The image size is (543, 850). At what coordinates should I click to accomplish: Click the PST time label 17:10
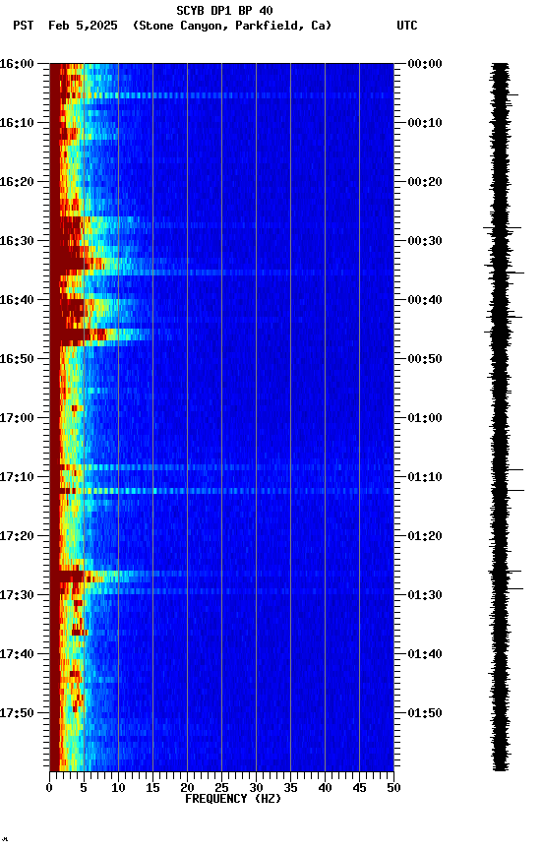tap(17, 477)
